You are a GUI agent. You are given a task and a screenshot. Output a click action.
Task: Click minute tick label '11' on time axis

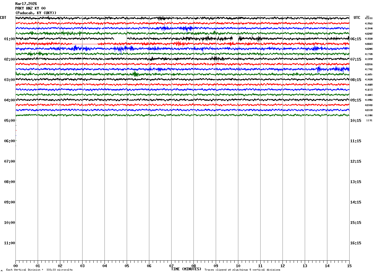(x=260, y=266)
